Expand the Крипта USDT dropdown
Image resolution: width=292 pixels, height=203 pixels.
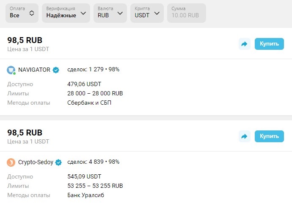point(147,13)
